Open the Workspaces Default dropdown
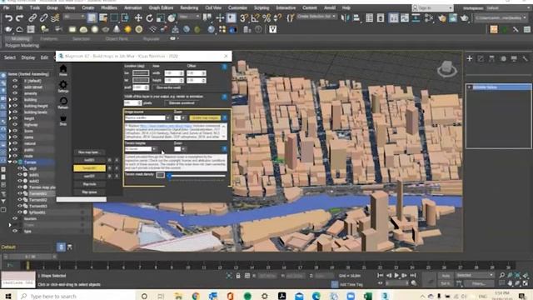 pyautogui.click(x=507, y=7)
